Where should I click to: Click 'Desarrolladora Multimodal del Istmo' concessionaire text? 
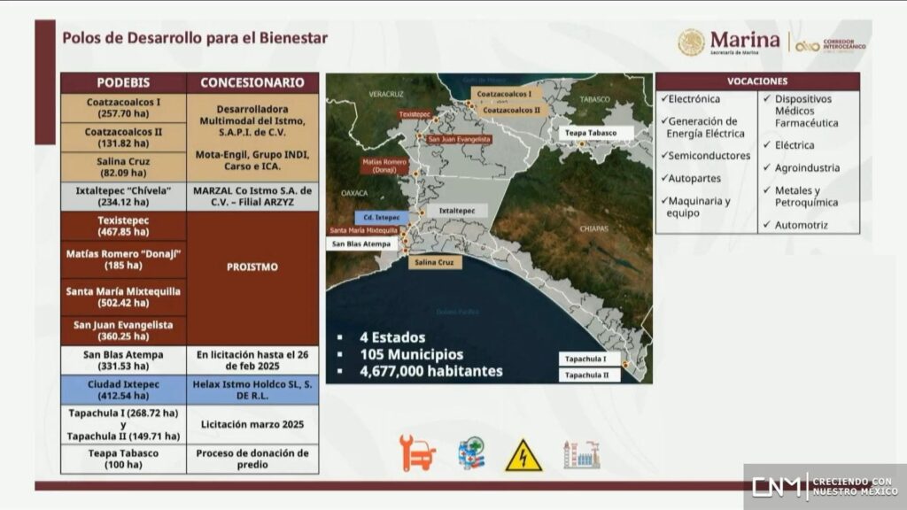252,120
